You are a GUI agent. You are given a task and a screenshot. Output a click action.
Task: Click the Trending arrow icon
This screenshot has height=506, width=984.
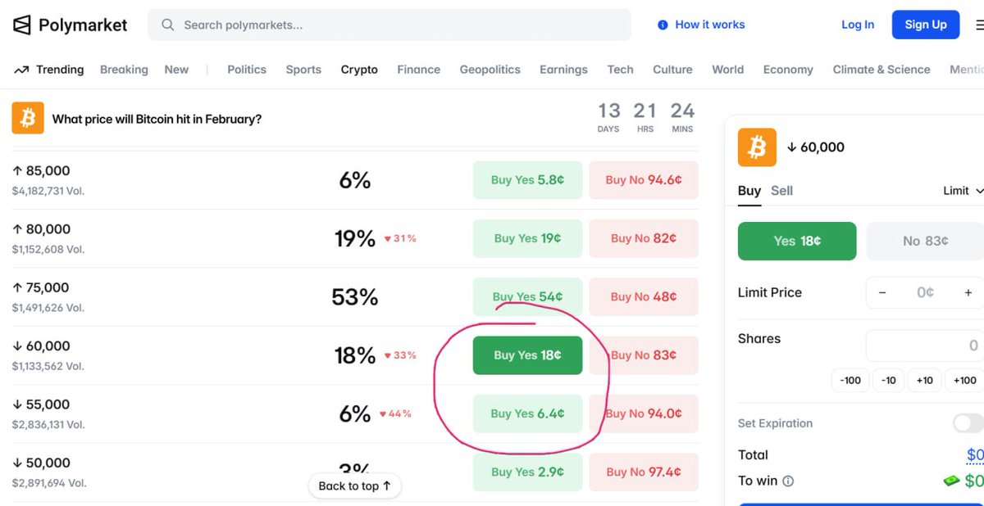21,70
